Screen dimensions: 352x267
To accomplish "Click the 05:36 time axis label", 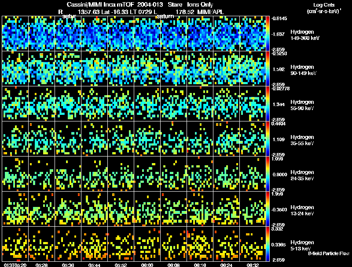I will [68, 265].
